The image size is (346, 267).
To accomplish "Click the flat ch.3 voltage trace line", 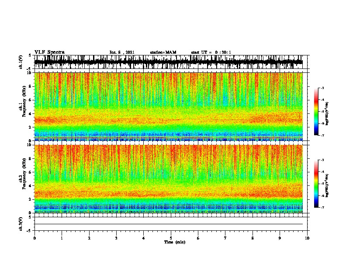I will point(169,224).
